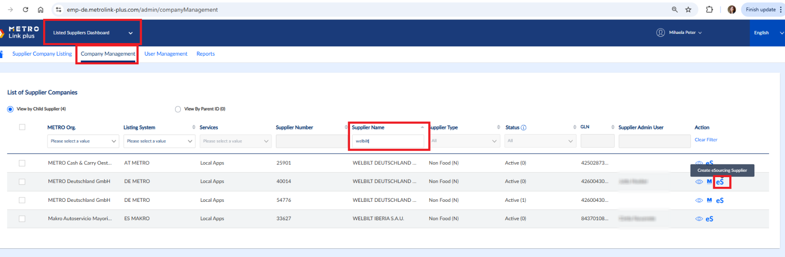Viewport: 785px width, 257px height.
Task: Go to the browser home page icon
Action: [41, 10]
